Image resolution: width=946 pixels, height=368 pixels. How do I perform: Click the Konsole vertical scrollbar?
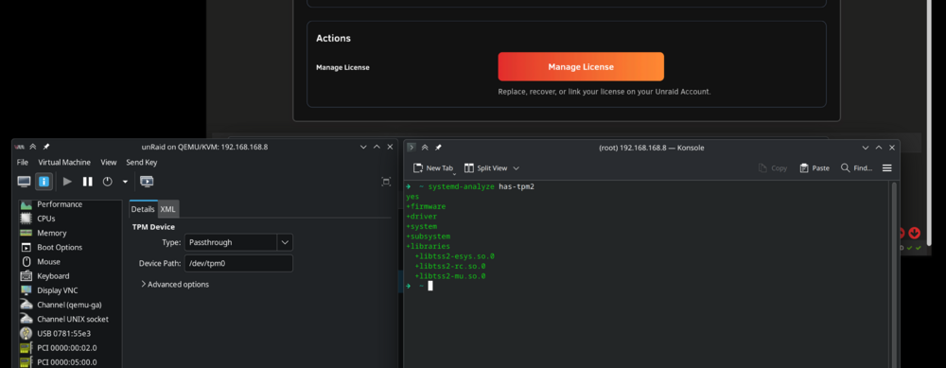click(x=894, y=274)
